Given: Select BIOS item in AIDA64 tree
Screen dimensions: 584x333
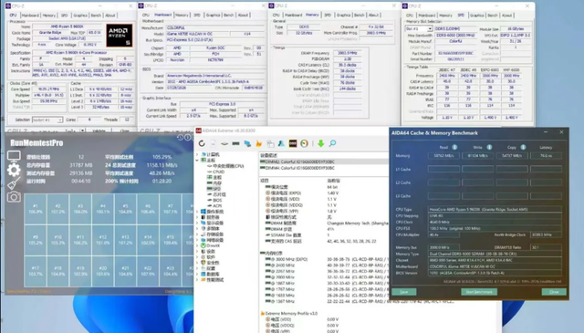Looking at the screenshot, I should tap(217, 200).
